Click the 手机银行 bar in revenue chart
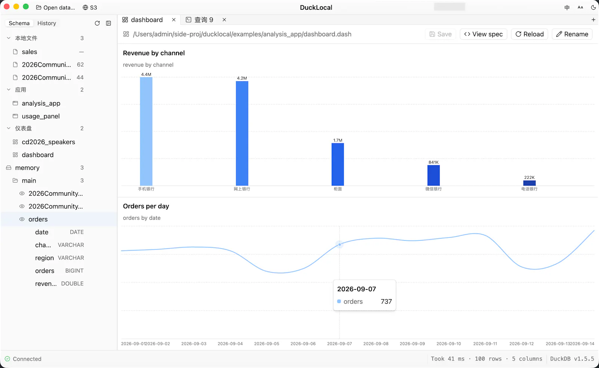Screen dimensions: 599x368 click(146, 131)
